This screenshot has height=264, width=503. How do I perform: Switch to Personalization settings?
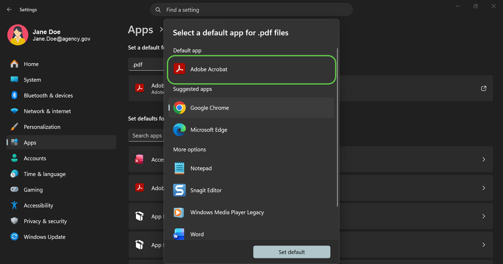coord(62,127)
